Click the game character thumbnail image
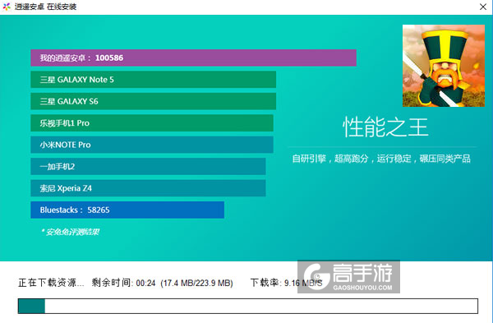 [x=444, y=66]
